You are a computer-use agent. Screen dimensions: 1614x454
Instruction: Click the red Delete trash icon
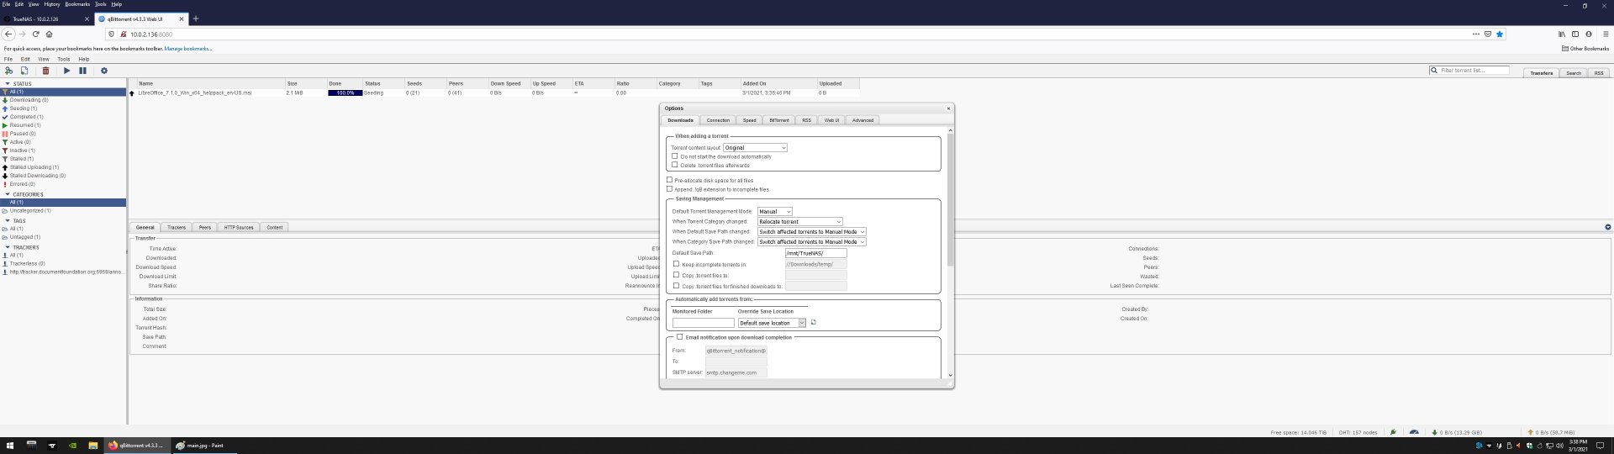point(45,71)
